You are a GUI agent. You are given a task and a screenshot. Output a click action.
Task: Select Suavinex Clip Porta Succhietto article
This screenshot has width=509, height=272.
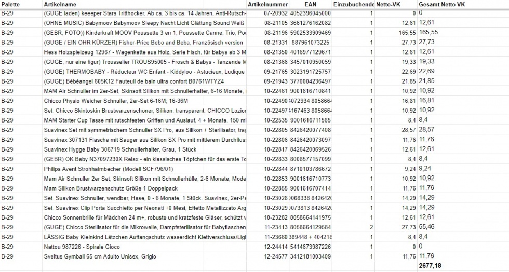coord(145,208)
